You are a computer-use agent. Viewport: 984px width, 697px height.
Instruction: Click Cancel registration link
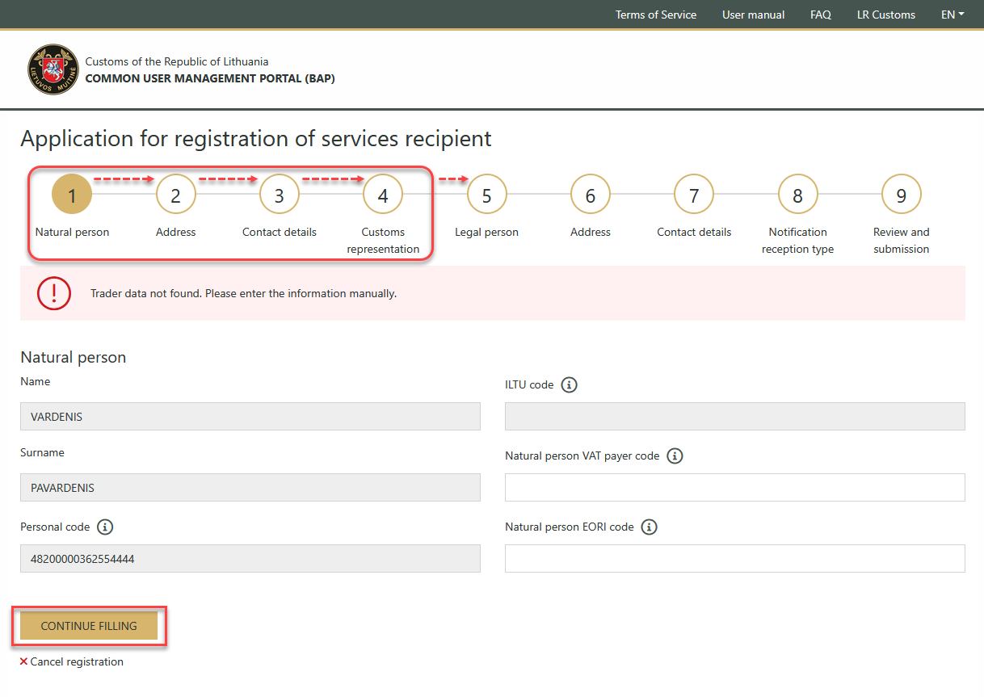click(76, 662)
